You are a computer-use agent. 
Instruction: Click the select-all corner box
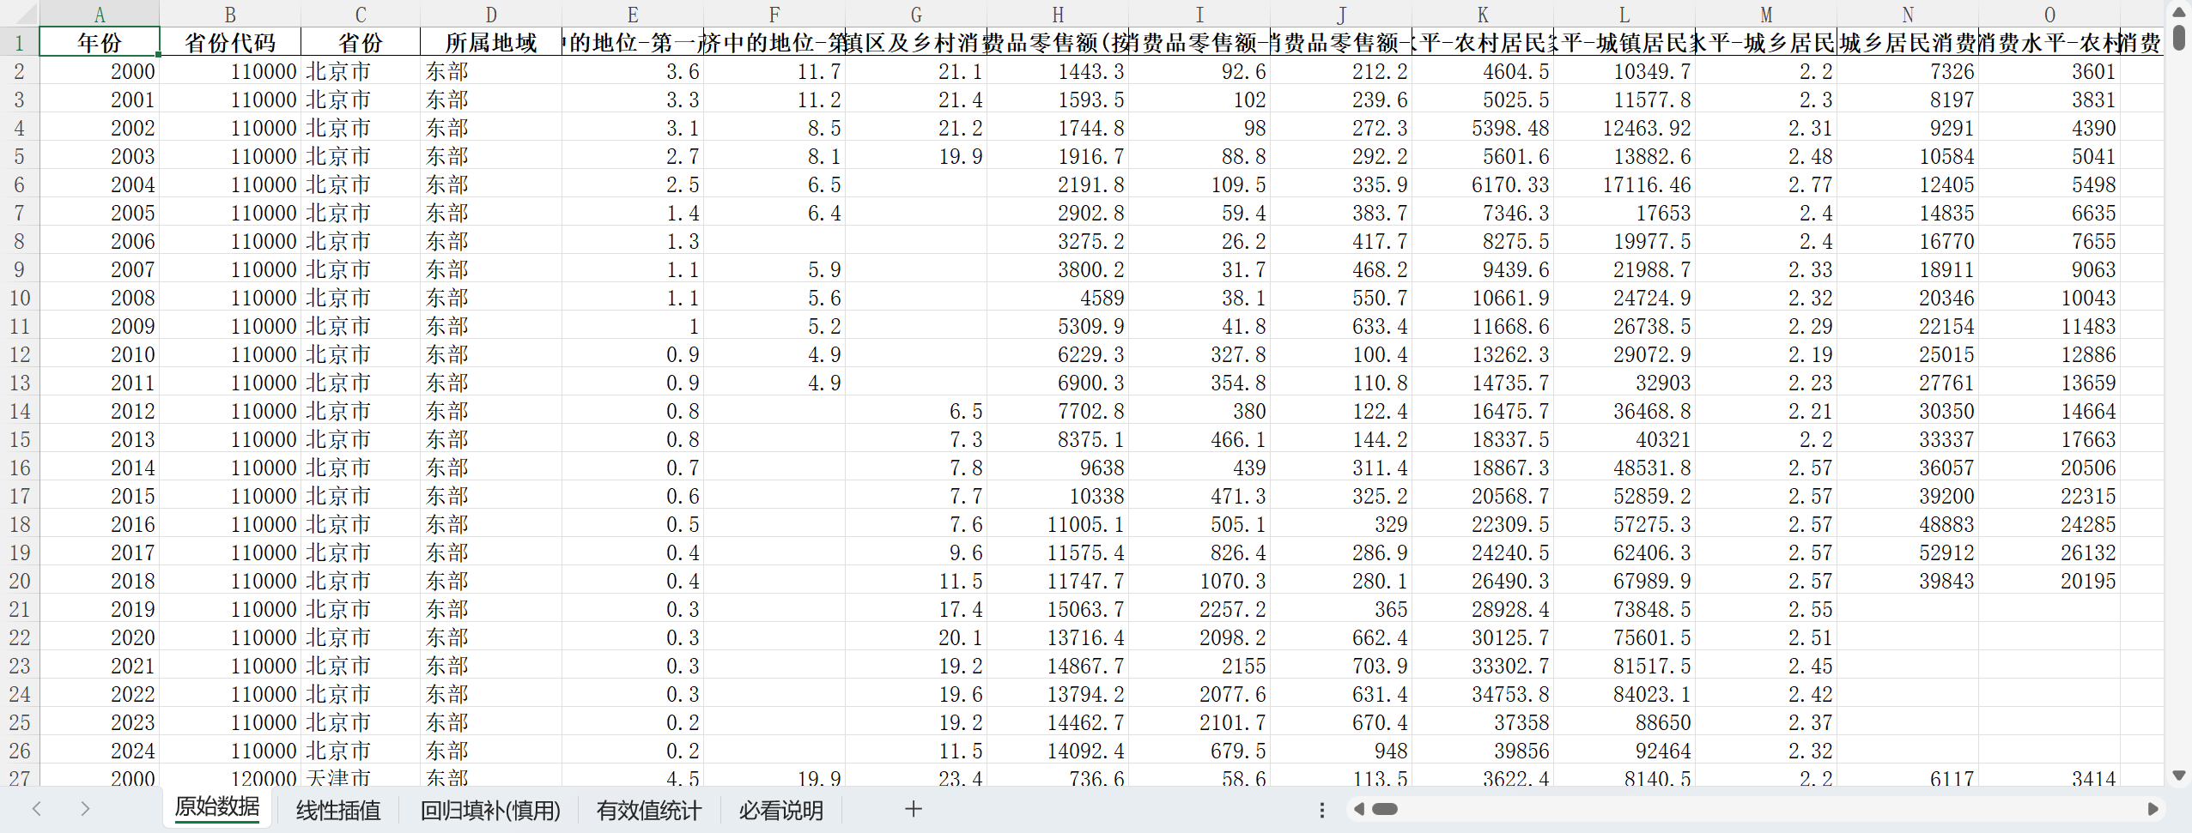pos(19,14)
